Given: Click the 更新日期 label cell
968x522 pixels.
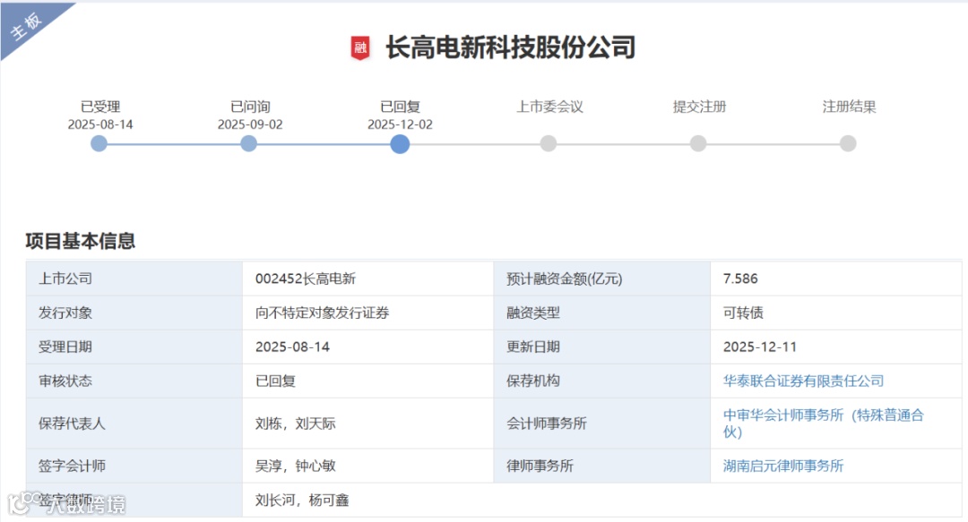Looking at the screenshot, I should 602,347.
